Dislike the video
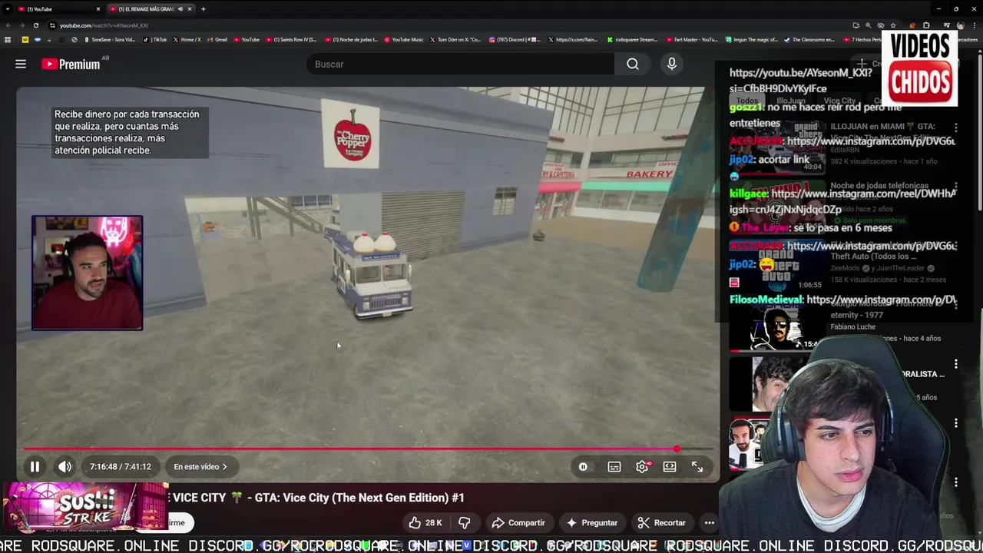 pyautogui.click(x=464, y=522)
